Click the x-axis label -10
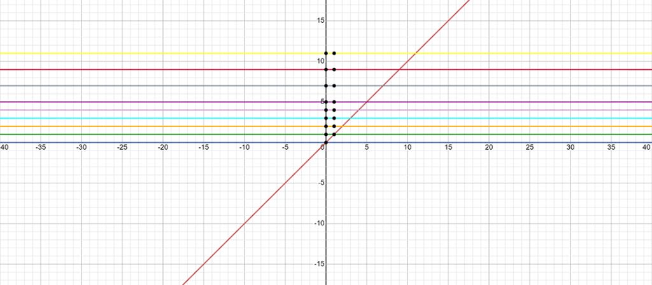 244,147
